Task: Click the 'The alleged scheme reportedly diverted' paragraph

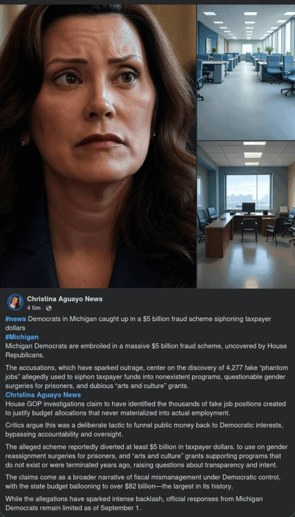Action: click(146, 456)
